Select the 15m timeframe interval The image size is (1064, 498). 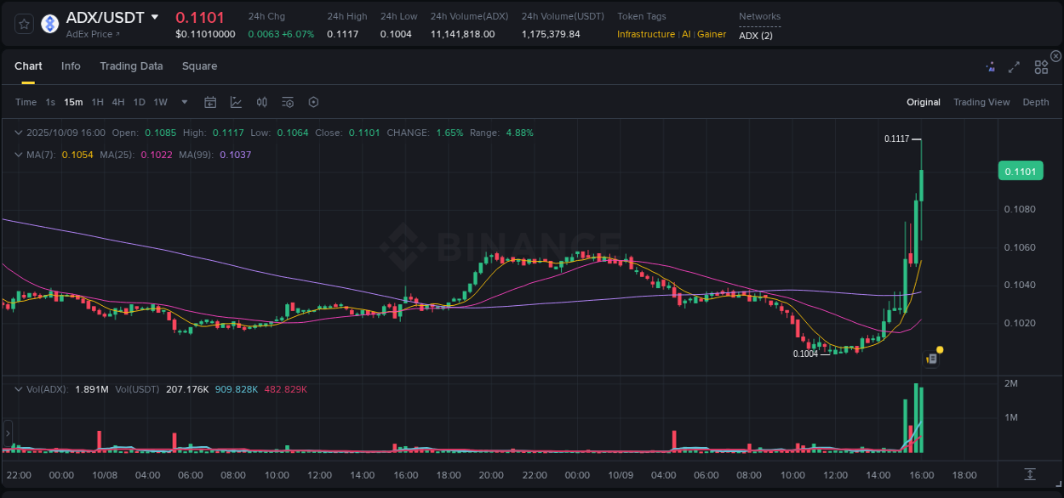pos(73,101)
